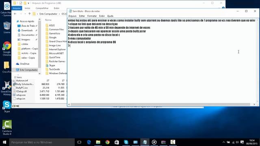Select the TechSmith folder
The image size is (260, 146).
click(54, 69)
